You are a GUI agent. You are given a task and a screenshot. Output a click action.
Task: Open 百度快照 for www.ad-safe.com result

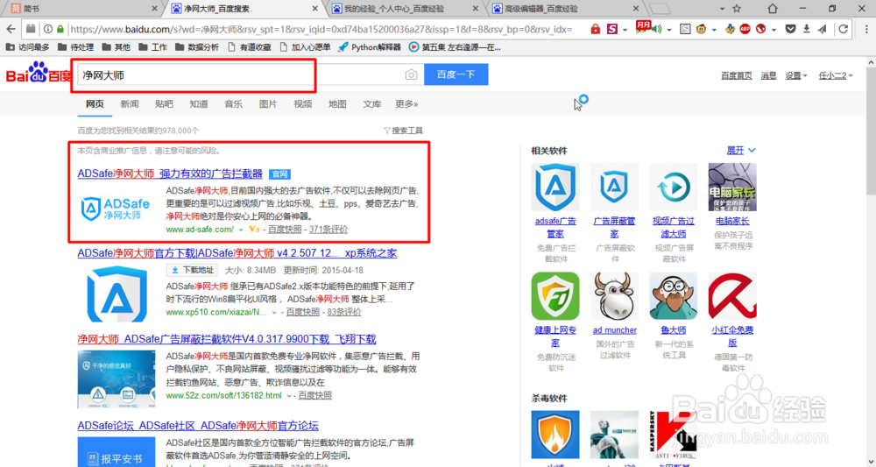(x=285, y=230)
